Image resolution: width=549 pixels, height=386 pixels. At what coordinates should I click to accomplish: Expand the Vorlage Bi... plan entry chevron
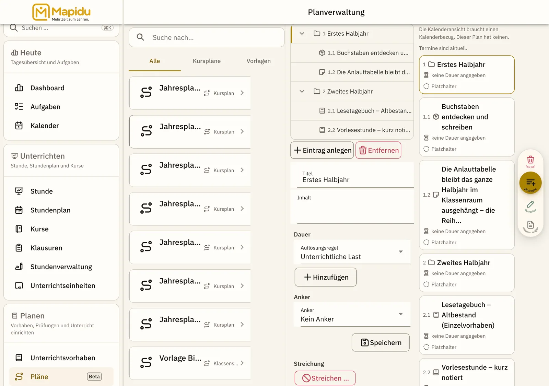(x=242, y=363)
